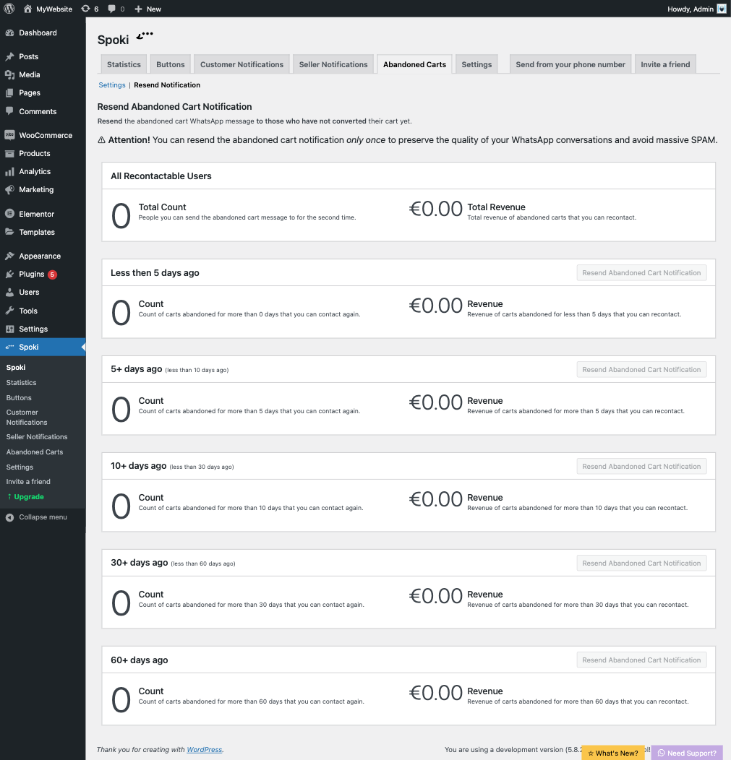Click the Marketing megaphone icon
Viewport: 731px width, 760px height.
point(9,189)
